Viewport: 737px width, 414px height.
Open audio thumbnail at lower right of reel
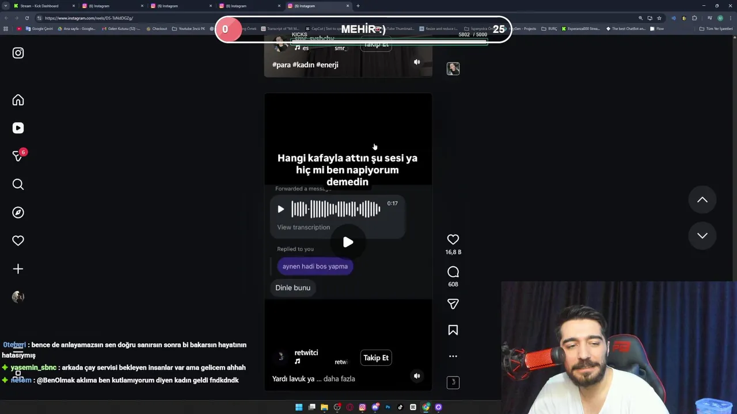453,382
